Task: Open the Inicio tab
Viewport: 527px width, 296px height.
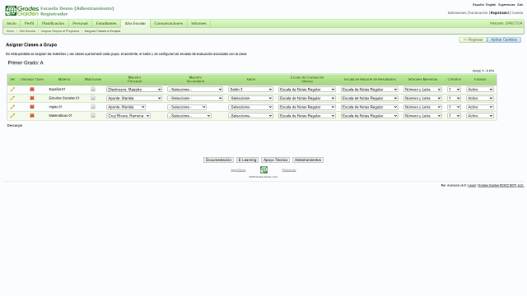Action: pos(12,24)
